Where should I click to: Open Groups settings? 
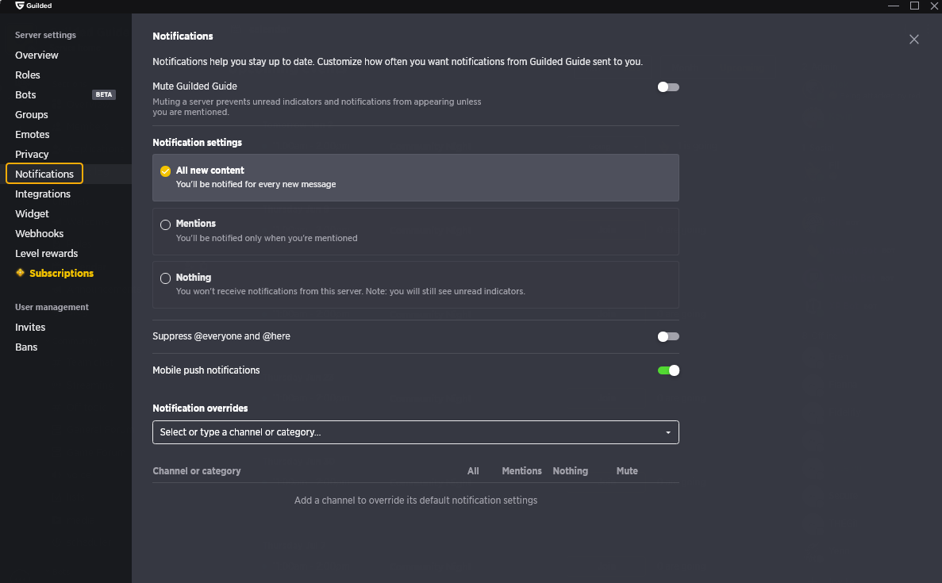(x=31, y=115)
